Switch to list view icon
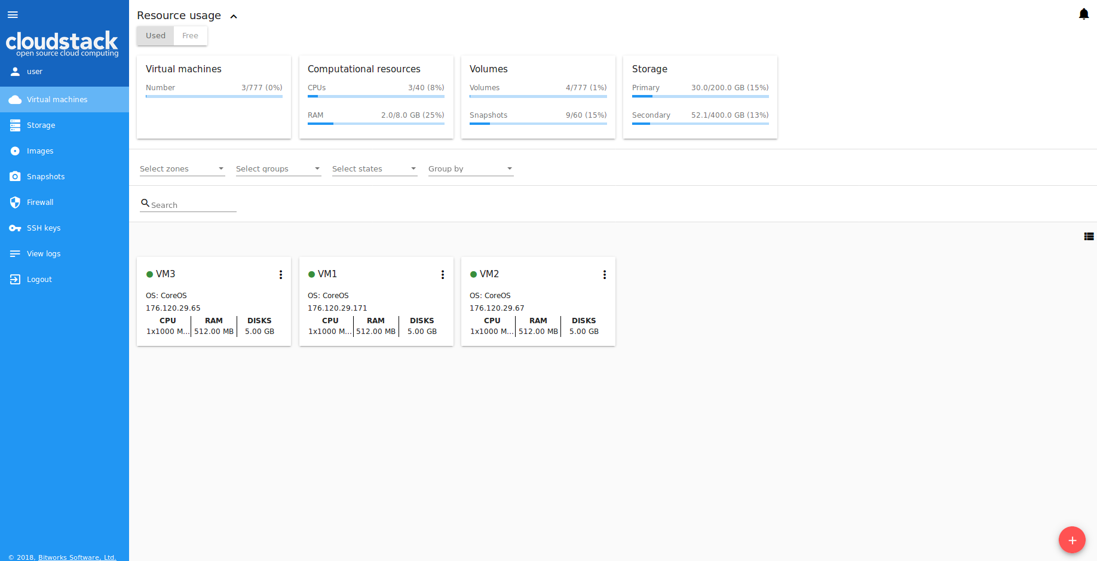Screen dimensions: 1097x561 point(1089,237)
